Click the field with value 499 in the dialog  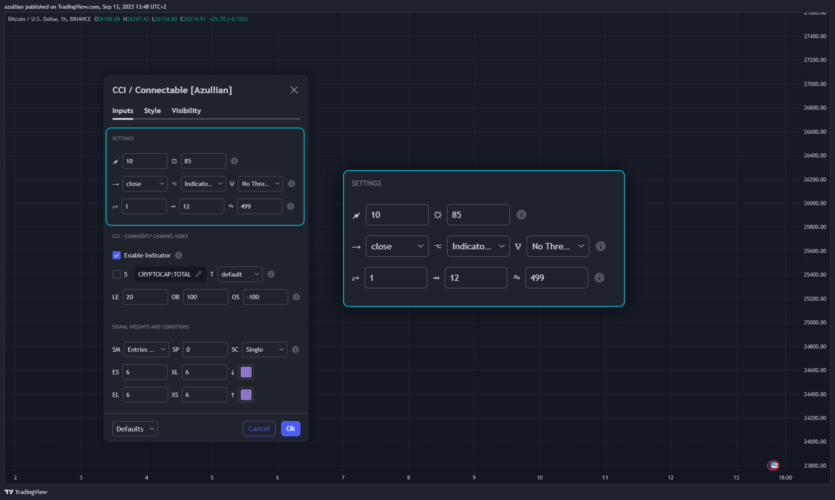point(260,207)
